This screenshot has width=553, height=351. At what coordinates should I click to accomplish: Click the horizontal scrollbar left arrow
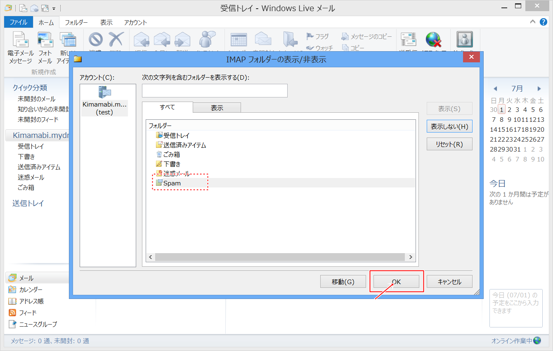(151, 257)
